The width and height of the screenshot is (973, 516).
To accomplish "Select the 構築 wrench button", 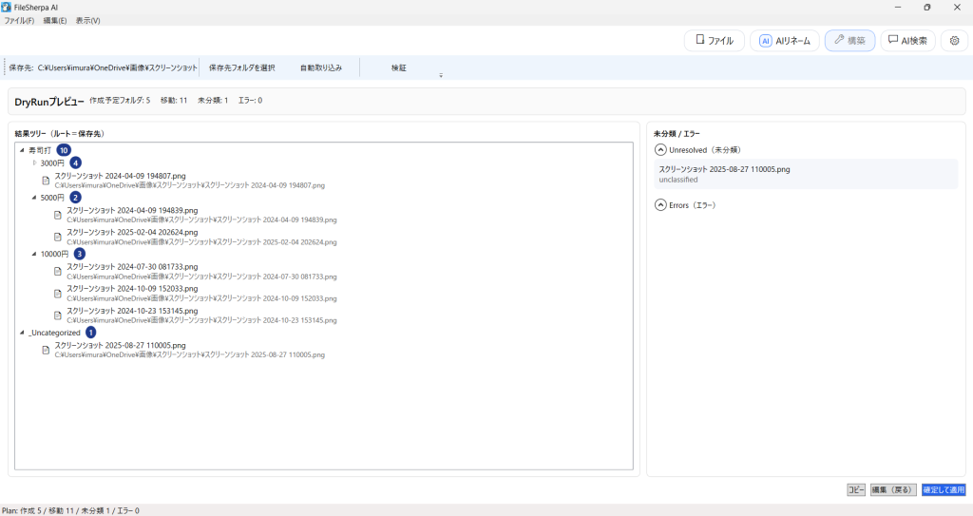I will click(x=849, y=41).
